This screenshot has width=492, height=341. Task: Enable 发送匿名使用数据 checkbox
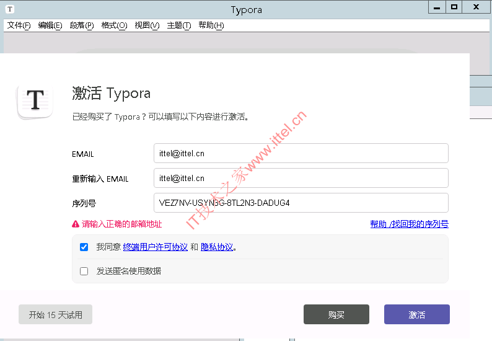(84, 271)
